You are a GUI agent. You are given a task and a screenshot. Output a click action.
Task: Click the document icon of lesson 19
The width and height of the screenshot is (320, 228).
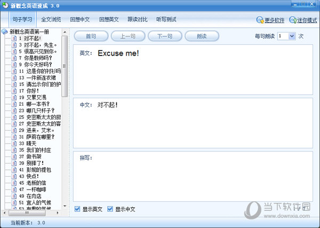tap(14, 97)
